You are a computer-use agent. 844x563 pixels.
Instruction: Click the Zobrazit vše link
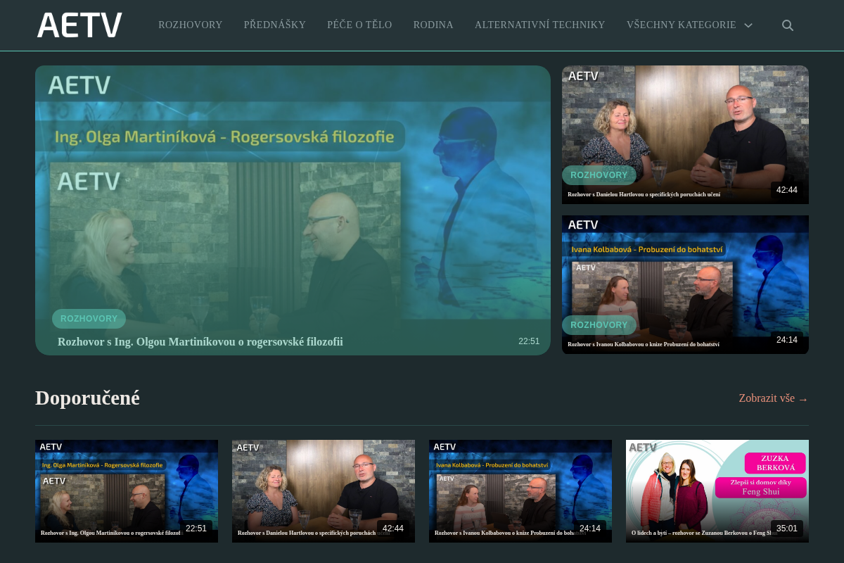tap(774, 398)
